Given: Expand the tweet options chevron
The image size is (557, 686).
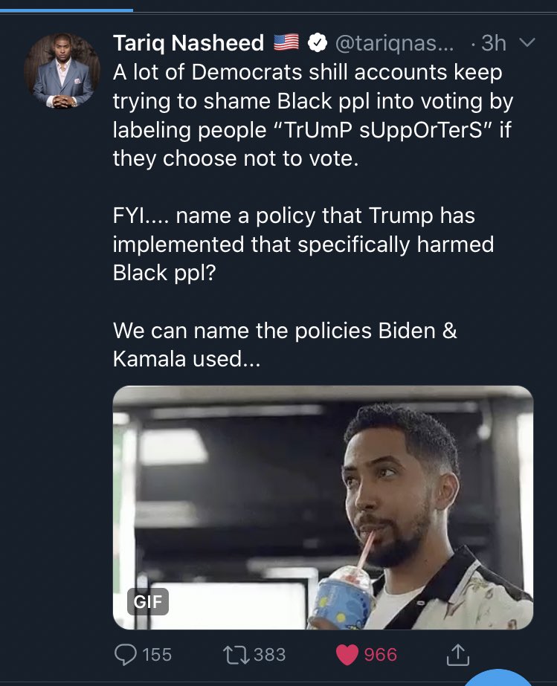Looking at the screenshot, I should (527, 42).
